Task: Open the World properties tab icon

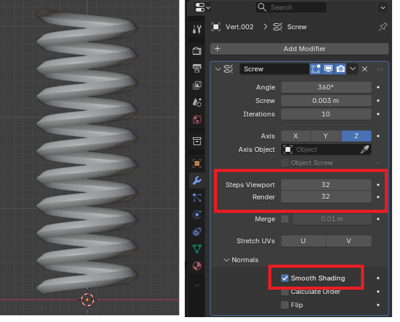Action: (x=196, y=119)
